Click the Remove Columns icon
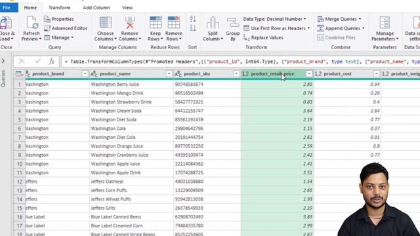This screenshot has height=236, width=420. click(x=130, y=22)
